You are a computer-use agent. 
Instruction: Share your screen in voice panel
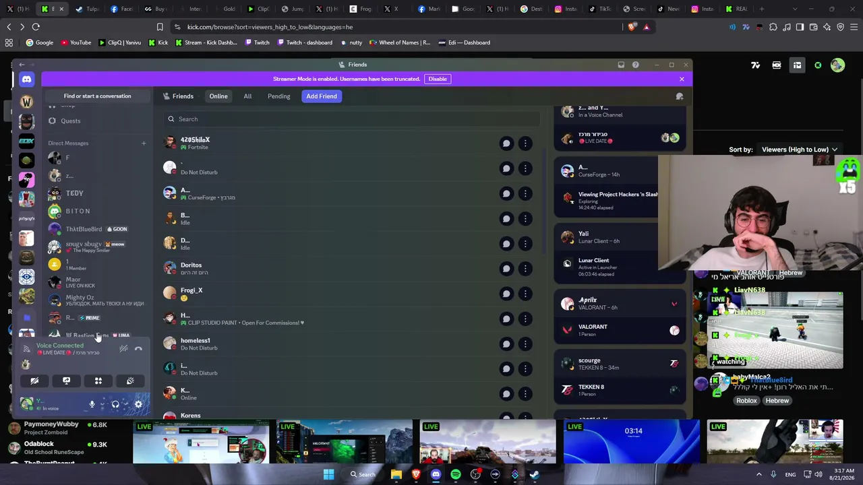66,381
